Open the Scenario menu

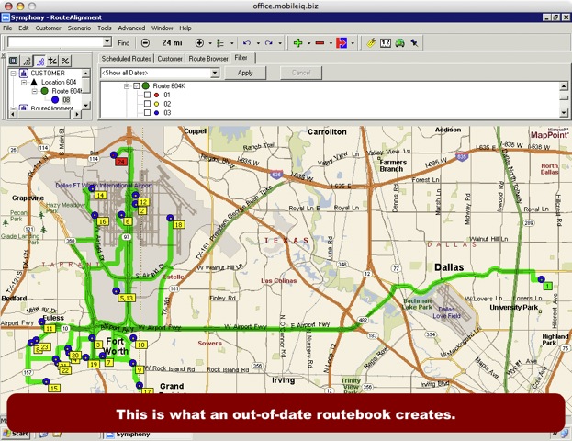point(79,28)
